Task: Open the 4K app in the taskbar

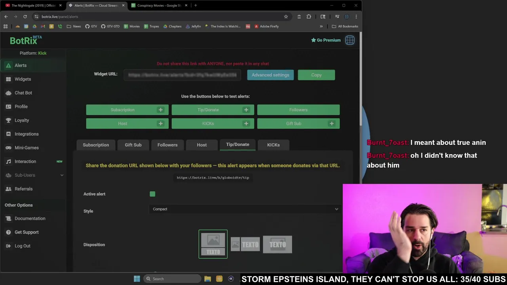Action: (x=231, y=279)
